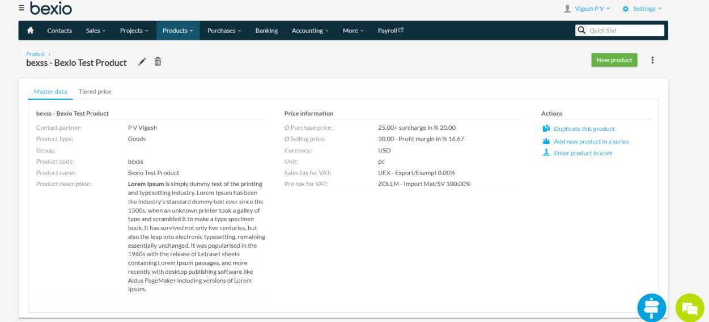This screenshot has height=322, width=709.
Task: Click the trash delete icon beside product title
Action: [158, 62]
